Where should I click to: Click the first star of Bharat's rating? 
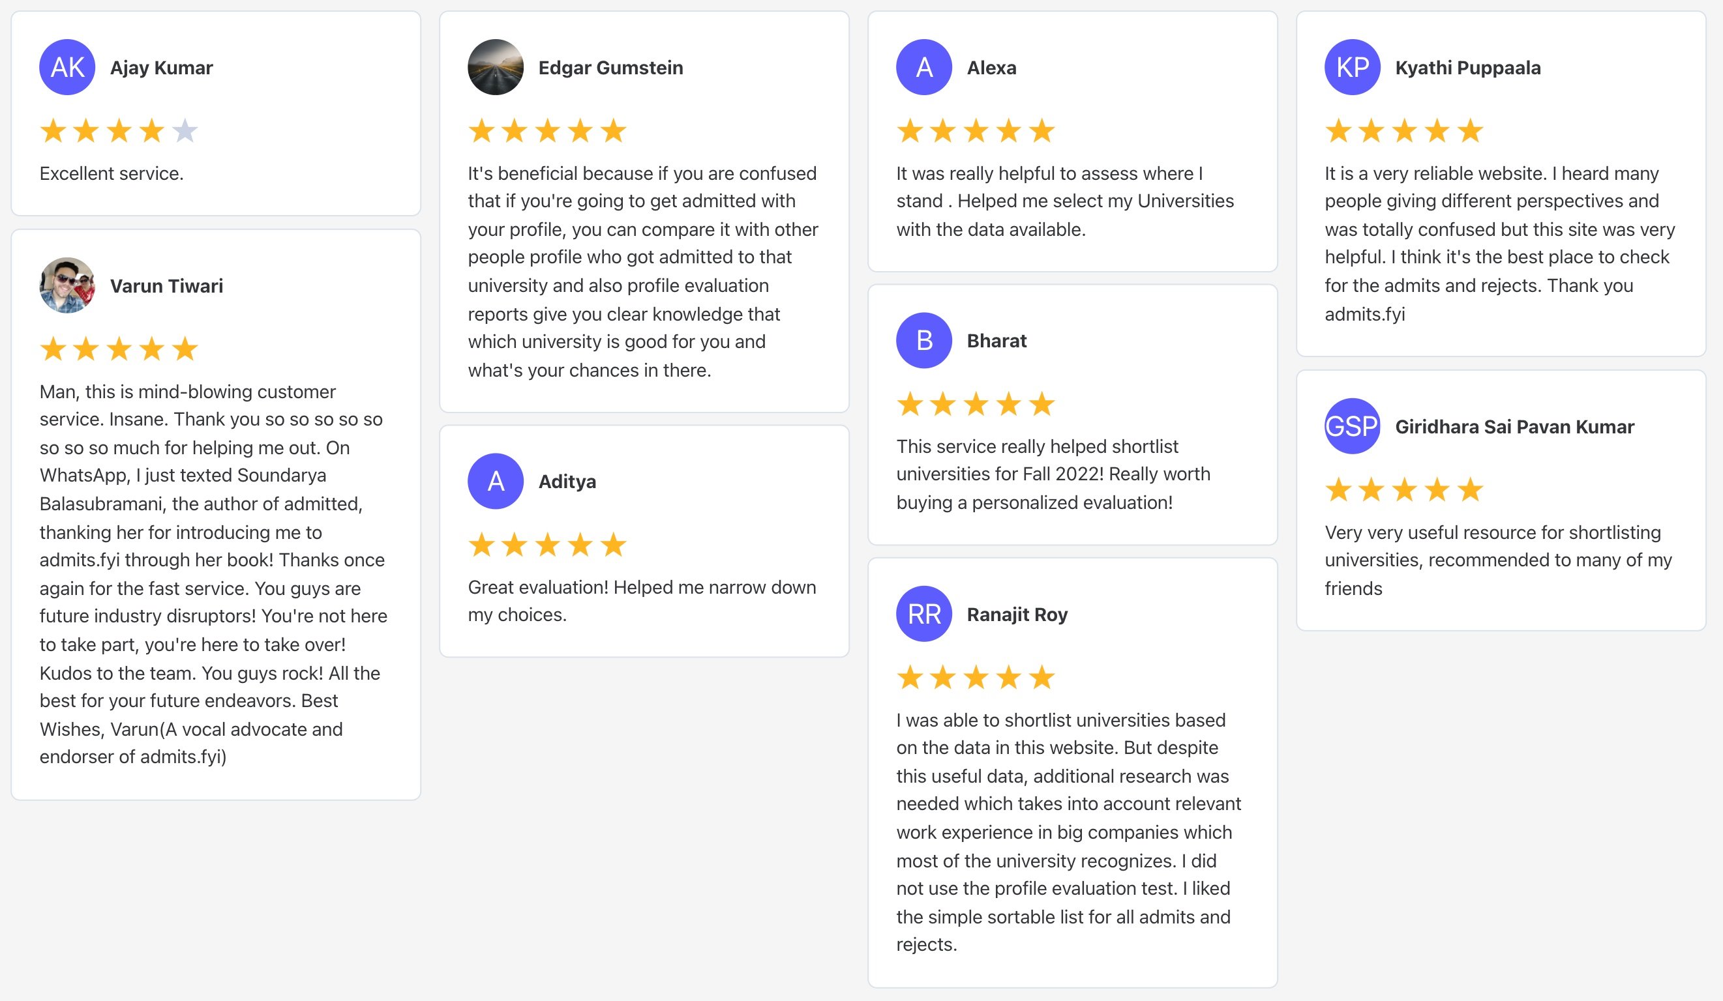pos(910,404)
